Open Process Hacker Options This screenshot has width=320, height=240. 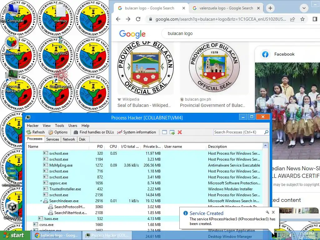[x=58, y=132]
